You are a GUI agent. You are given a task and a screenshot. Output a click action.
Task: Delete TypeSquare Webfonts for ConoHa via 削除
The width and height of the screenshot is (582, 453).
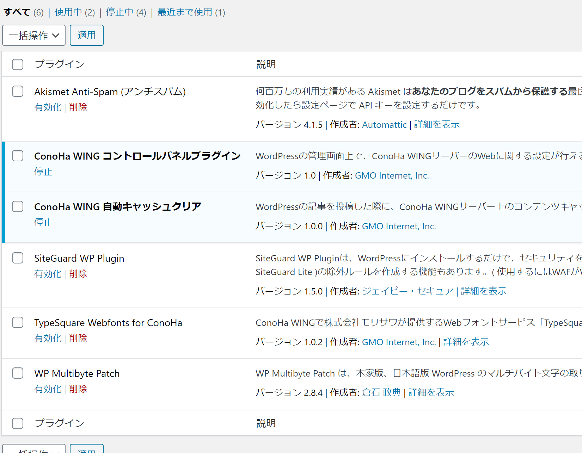pos(78,338)
